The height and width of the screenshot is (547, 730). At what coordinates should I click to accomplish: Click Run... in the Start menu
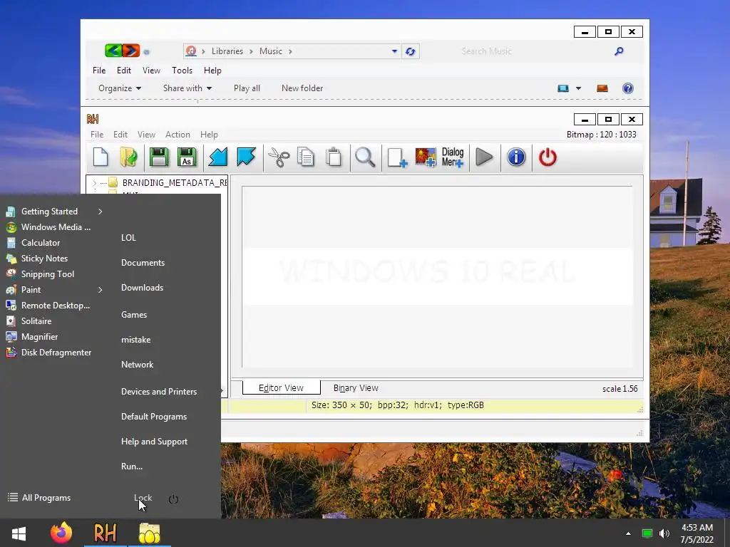tap(132, 467)
